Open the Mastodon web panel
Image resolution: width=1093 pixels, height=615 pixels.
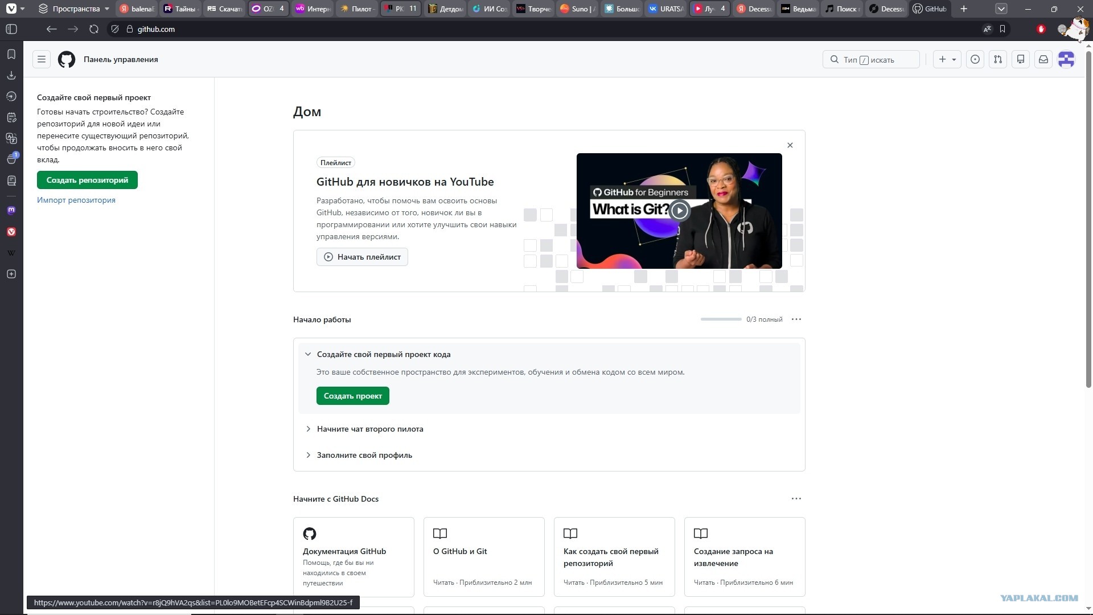click(11, 210)
